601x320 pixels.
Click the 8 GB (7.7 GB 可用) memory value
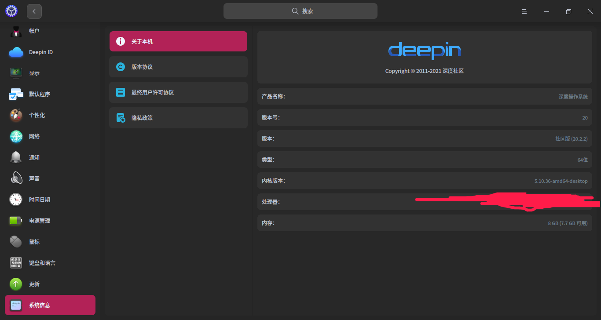568,223
